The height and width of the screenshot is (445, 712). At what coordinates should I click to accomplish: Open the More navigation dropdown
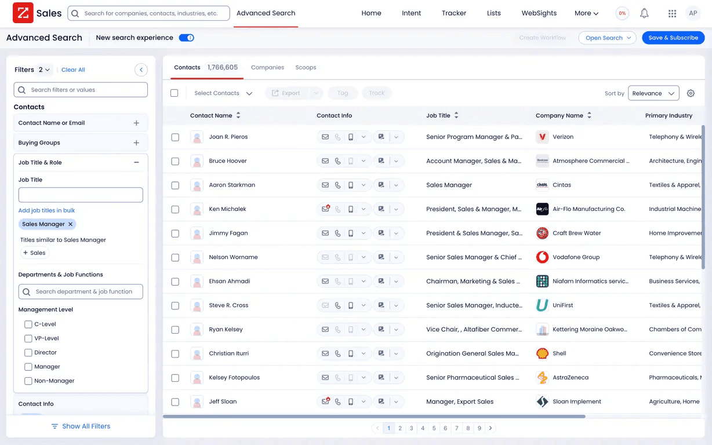click(587, 13)
